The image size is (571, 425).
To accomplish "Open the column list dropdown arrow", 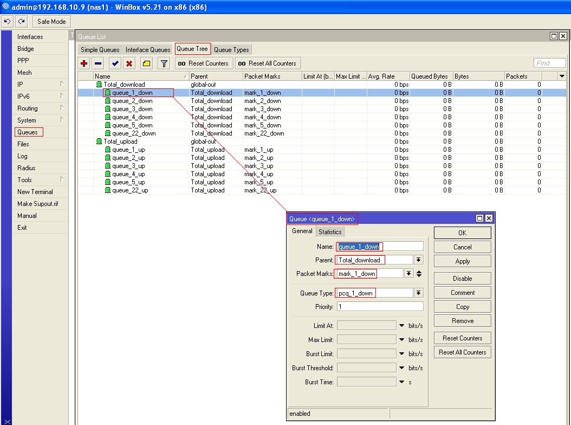I will click(x=562, y=76).
